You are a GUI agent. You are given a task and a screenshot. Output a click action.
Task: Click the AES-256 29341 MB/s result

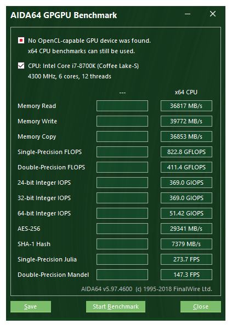[186, 229]
